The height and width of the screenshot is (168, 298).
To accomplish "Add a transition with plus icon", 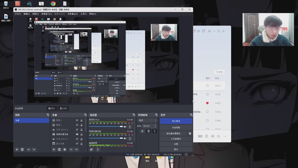I will point(142,131).
